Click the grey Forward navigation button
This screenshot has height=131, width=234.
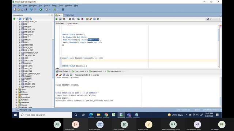pyautogui.click(x=47, y=9)
